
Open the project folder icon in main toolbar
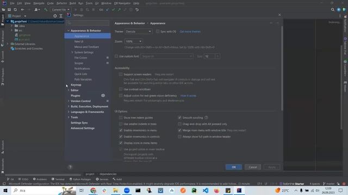[4, 10]
